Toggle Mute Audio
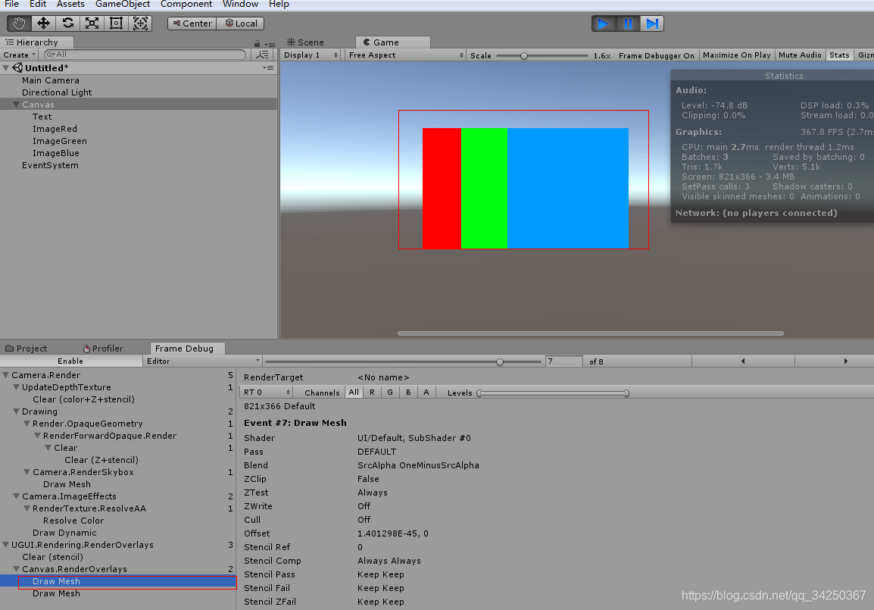Image resolution: width=874 pixels, height=610 pixels. click(800, 55)
